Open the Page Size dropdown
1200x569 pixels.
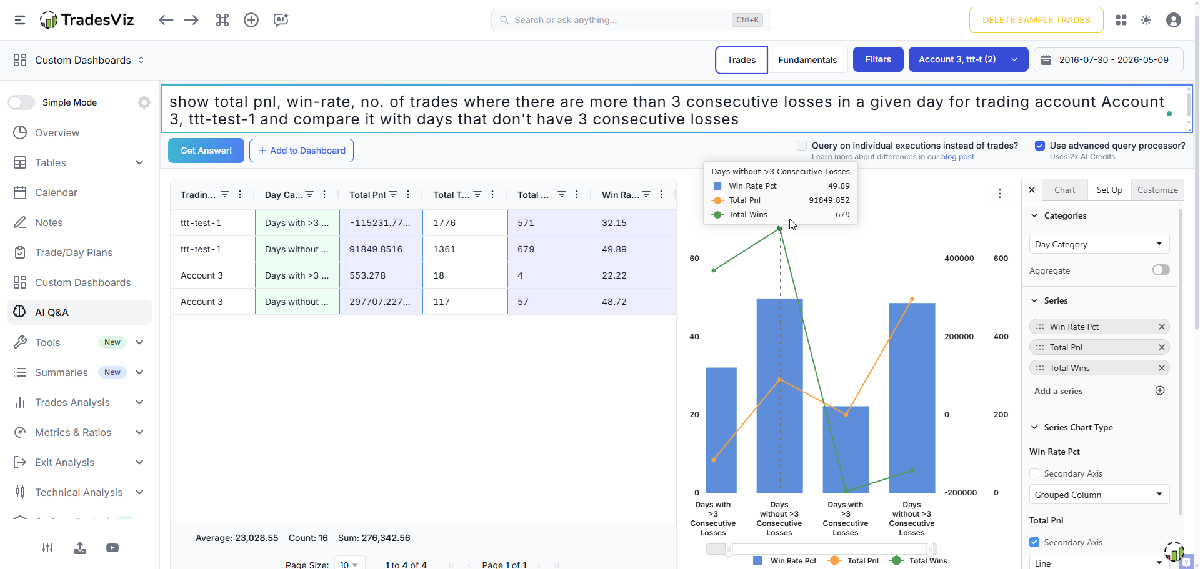click(x=349, y=565)
